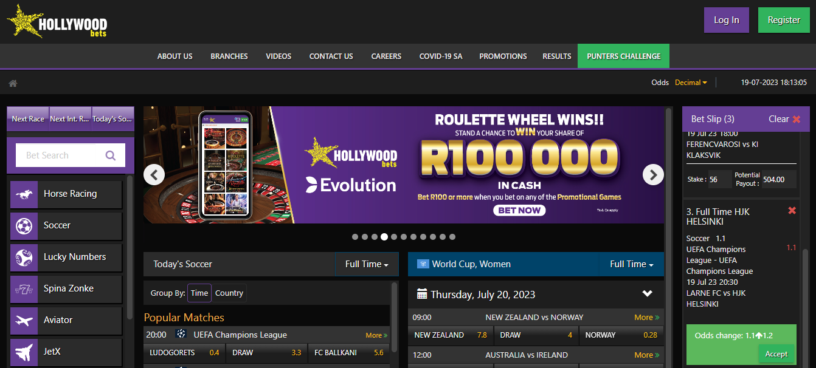
Task: Open the Punters Challenge menu item
Action: click(x=623, y=56)
